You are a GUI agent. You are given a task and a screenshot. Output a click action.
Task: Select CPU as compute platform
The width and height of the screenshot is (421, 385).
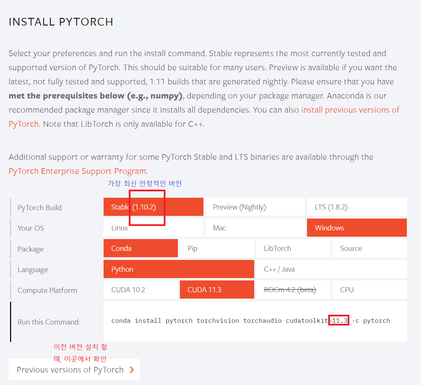370,290
